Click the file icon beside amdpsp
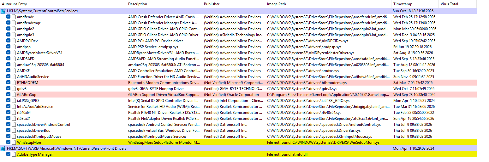The height and width of the screenshot is (162, 489). point(14,47)
